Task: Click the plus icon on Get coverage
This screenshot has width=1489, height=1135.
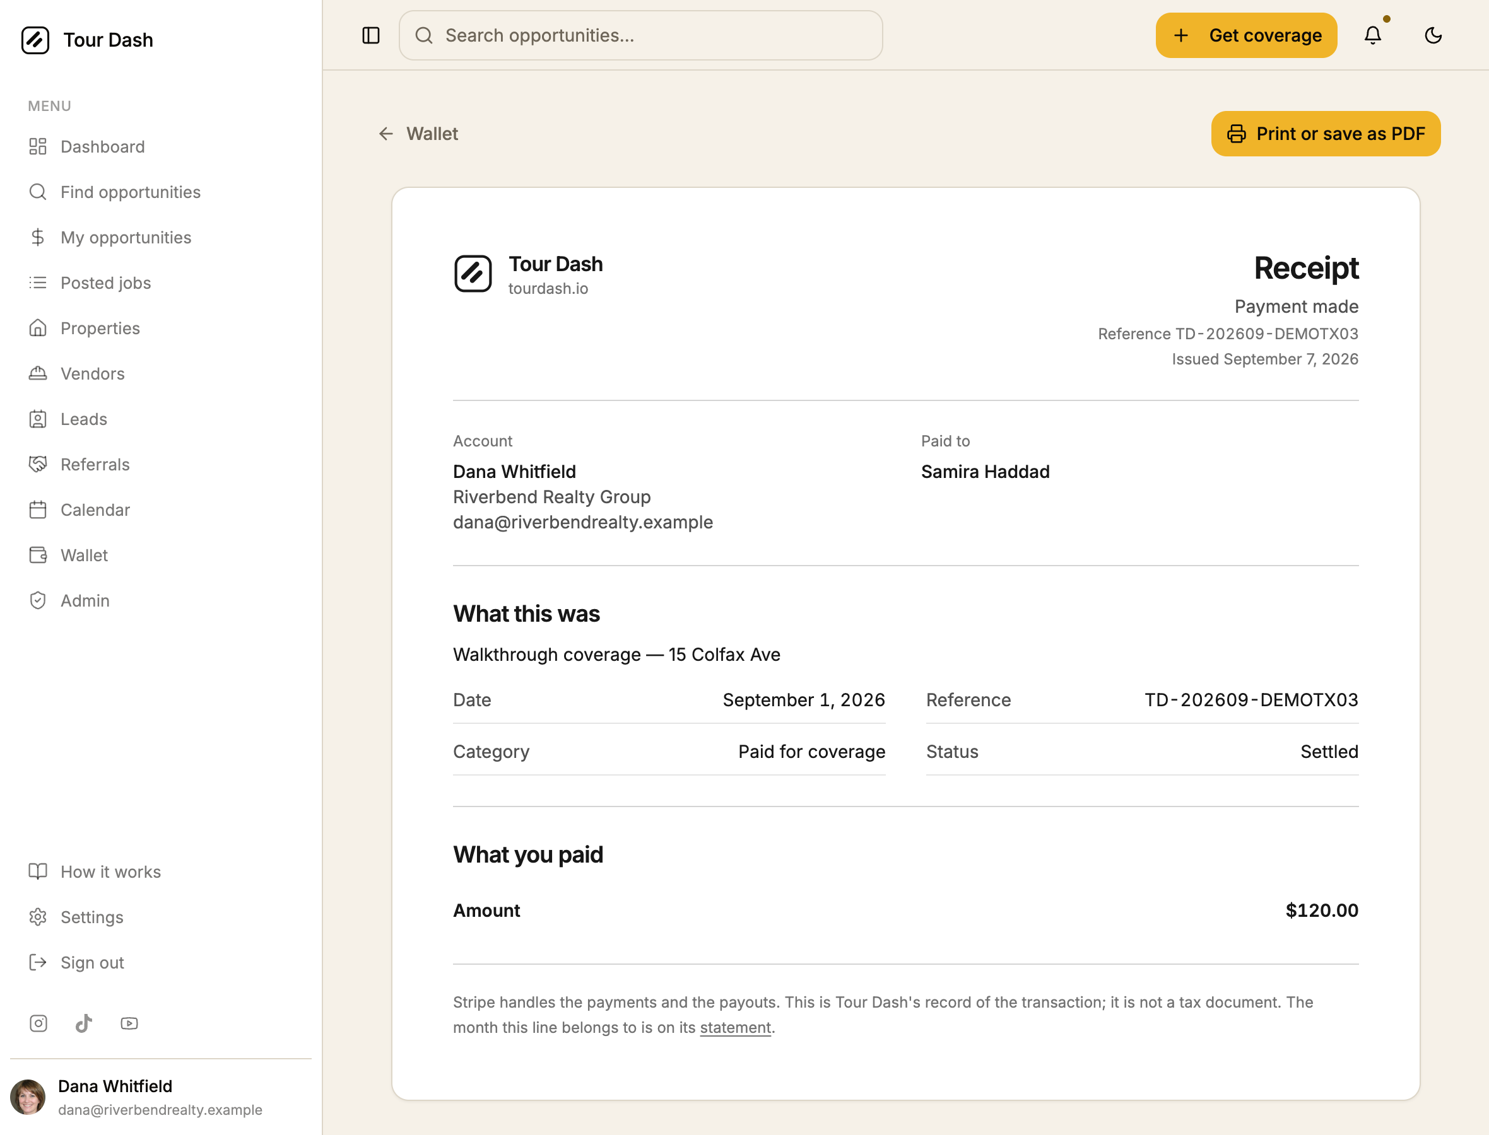Action: [1181, 35]
